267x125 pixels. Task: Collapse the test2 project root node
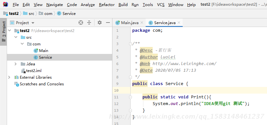9,31
